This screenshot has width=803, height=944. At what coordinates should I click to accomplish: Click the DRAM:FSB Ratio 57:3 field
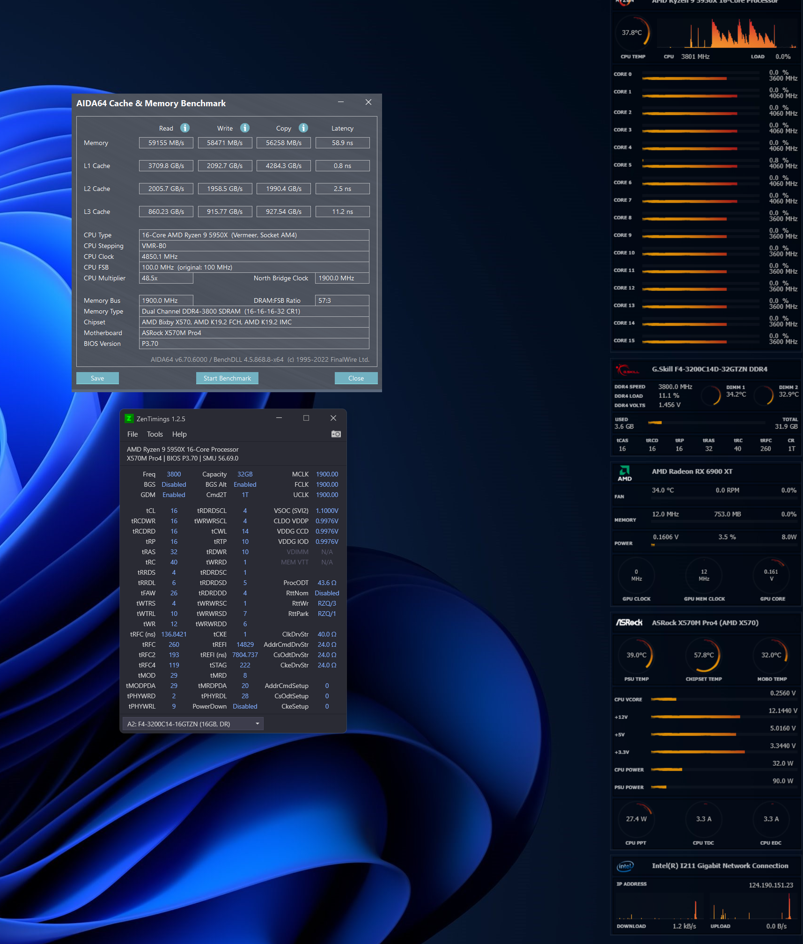pos(342,300)
